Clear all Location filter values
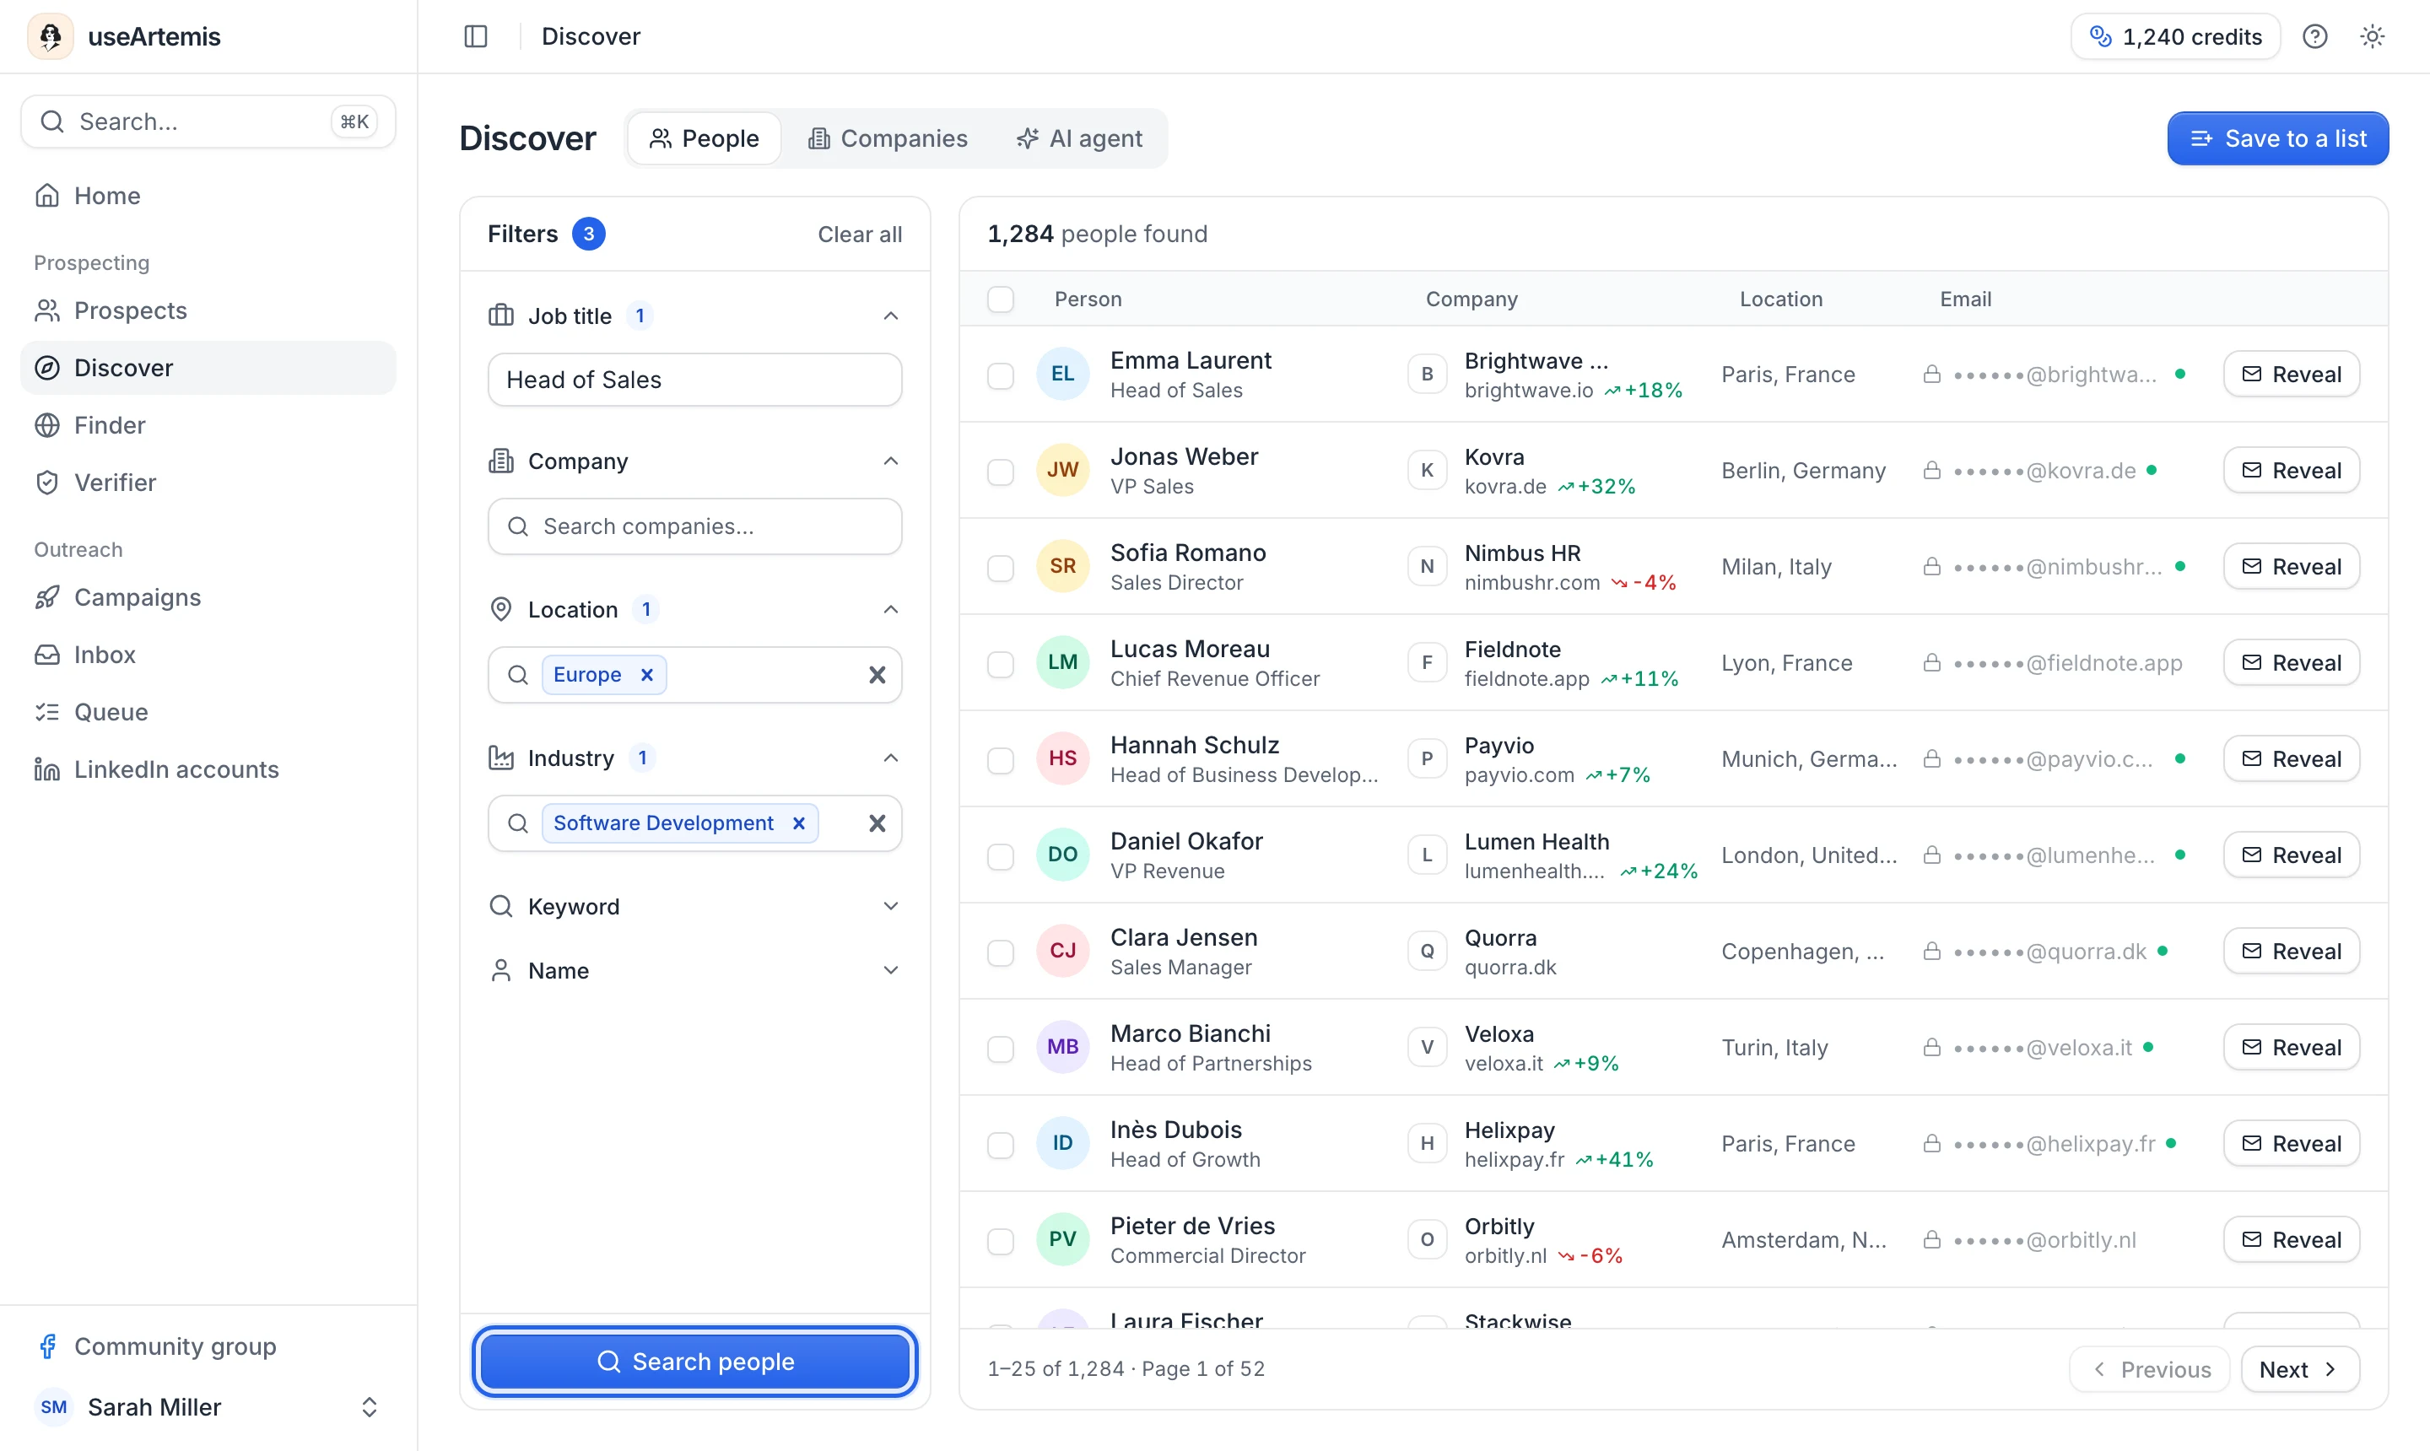Viewport: 2430px width, 1451px height. tap(877, 675)
